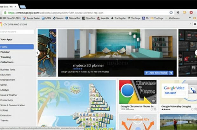Open the Extensions category
The height and width of the screenshot is (130, 197).
point(6,115)
